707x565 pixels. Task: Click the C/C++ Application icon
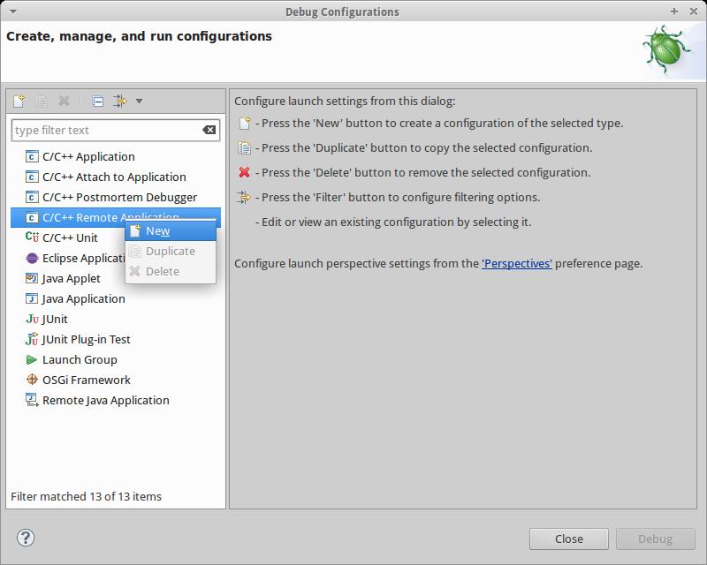click(32, 156)
